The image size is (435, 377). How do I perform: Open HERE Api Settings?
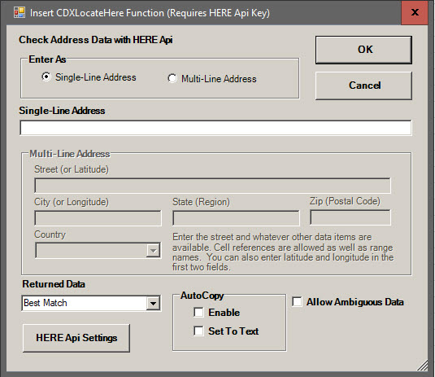[76, 338]
